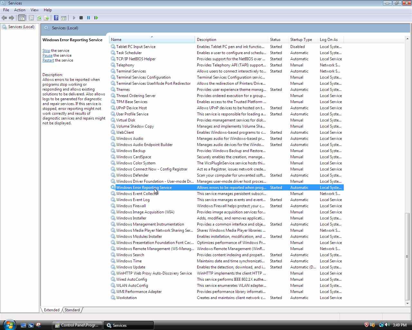The width and height of the screenshot is (412, 330).
Task: Click the network tray icon
Action: pyautogui.click(x=381, y=325)
